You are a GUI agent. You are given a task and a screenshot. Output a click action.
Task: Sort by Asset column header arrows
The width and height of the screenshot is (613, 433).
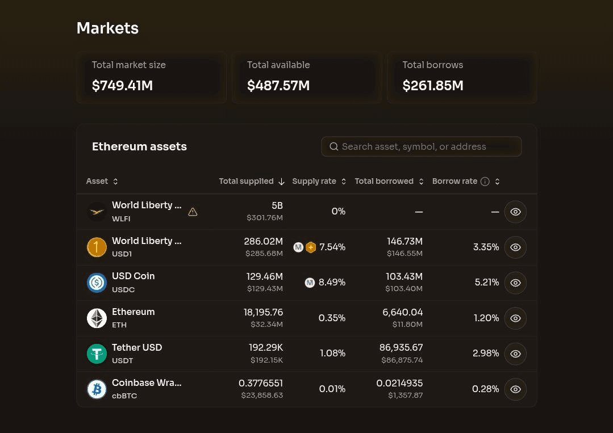[115, 182]
